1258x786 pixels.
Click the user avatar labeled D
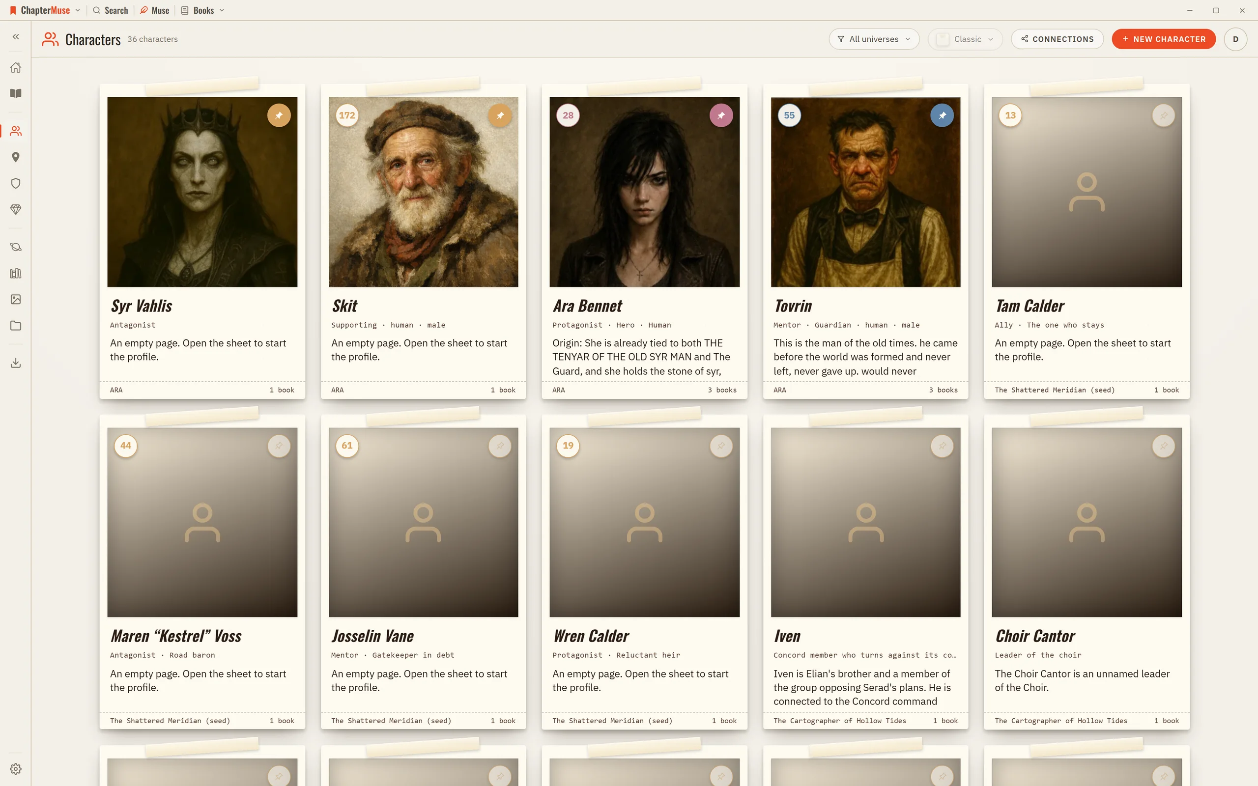point(1235,39)
